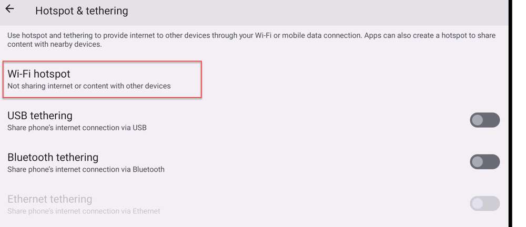Click the empty space right of Wi-Fi hotspot row

click(354, 79)
